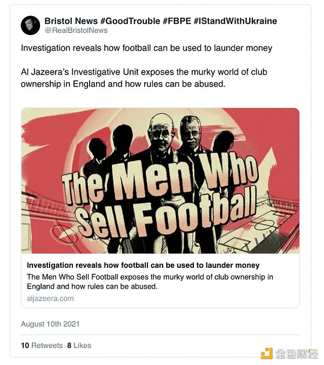Open the aljazeera.com source link
The height and width of the screenshot is (365, 324).
(50, 298)
